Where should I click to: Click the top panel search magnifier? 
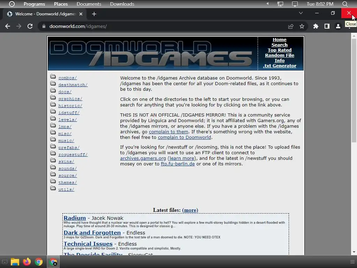pyautogui.click(x=345, y=4)
